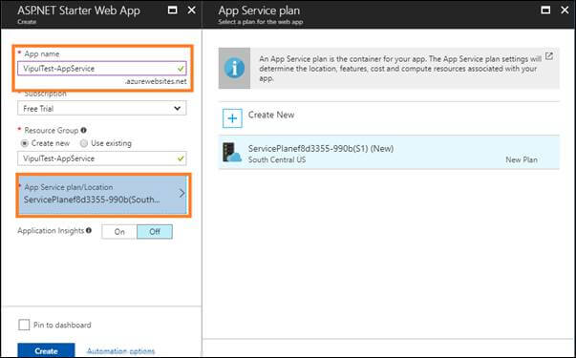Screen dimensions: 576x358
Task: Click the App Service plan blade title
Action: (x=259, y=11)
